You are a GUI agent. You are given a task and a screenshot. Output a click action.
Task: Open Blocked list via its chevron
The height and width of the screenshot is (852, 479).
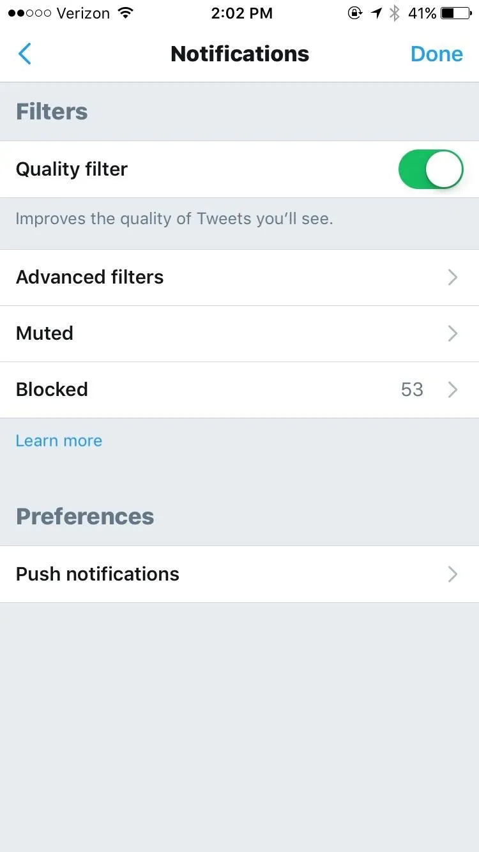pos(453,390)
